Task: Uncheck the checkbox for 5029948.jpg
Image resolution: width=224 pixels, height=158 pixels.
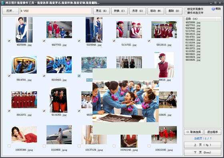Action: [x=79, y=41]
